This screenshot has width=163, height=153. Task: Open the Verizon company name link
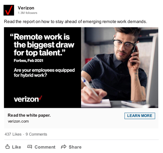(x=26, y=8)
